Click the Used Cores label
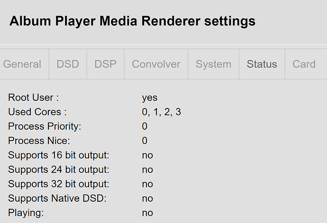Screen dimensions: 327x223 [37, 112]
